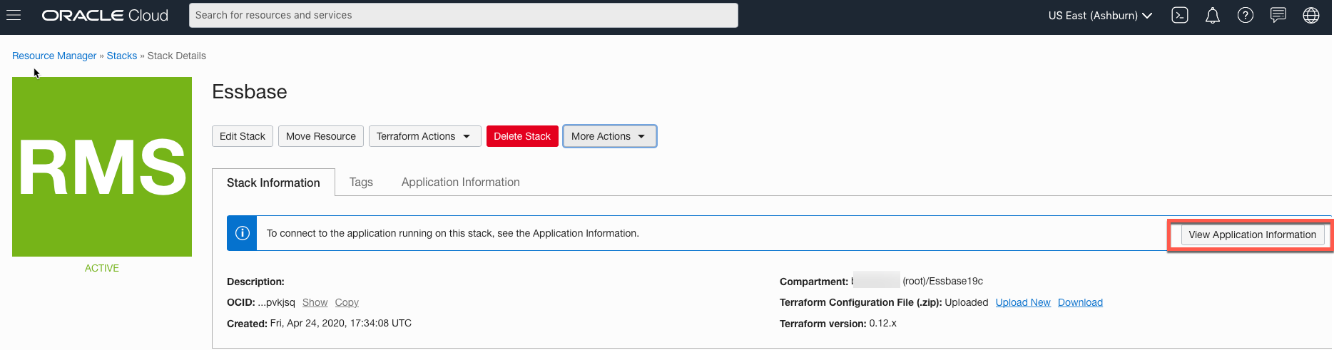Open the chat support icon
The width and height of the screenshot is (1334, 350).
pyautogui.click(x=1278, y=15)
